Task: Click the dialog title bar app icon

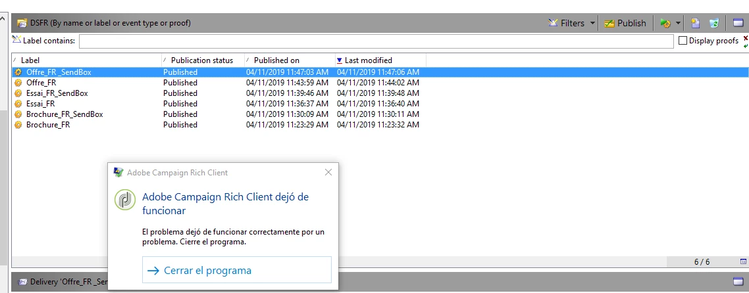Action: point(118,173)
